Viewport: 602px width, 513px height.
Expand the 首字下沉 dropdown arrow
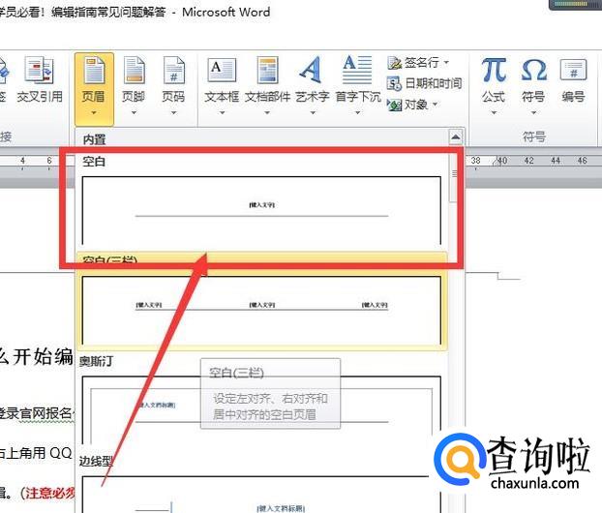(x=357, y=112)
